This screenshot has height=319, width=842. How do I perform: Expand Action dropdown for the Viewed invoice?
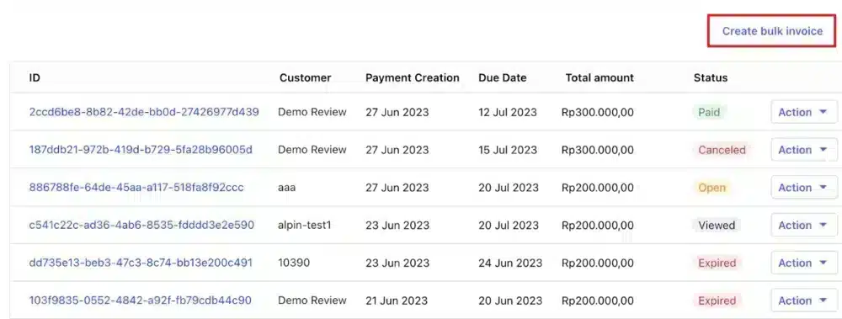coord(804,225)
